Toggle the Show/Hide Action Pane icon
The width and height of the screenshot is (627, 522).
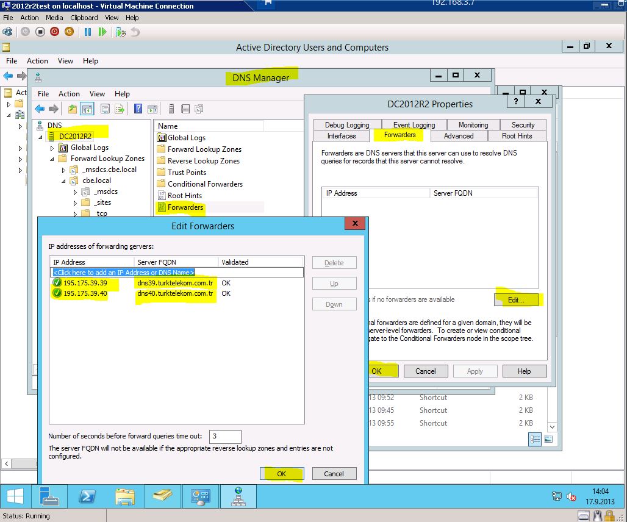[152, 109]
